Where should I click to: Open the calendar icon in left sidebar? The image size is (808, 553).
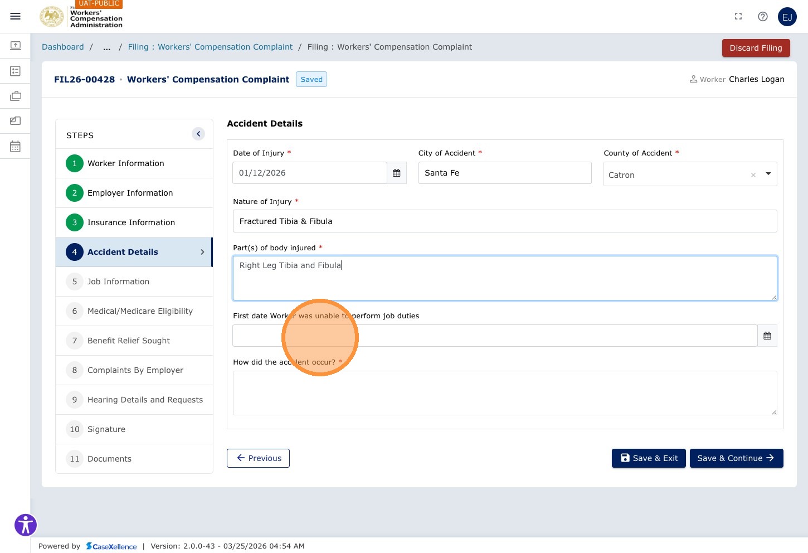point(16,146)
